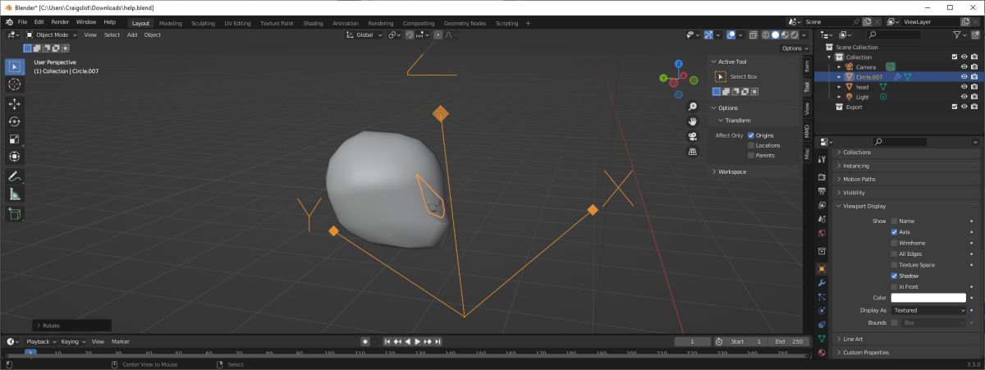Select wireframe viewport shading
Screen dimensions: 985x370
pos(767,35)
